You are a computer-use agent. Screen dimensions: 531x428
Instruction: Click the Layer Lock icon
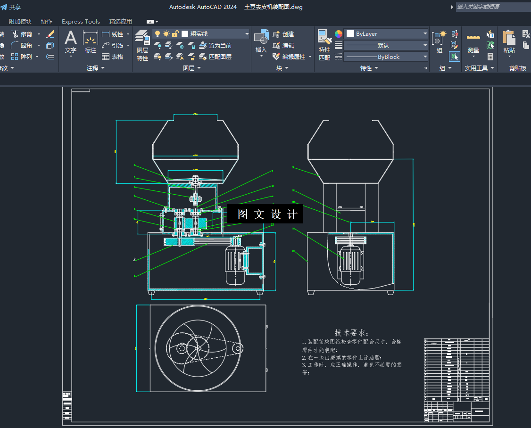click(191, 45)
